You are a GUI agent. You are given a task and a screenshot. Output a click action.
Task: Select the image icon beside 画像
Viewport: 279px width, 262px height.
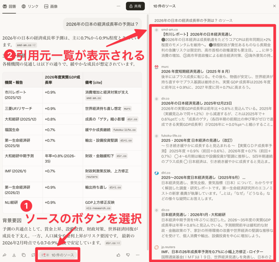(x=46, y=6)
